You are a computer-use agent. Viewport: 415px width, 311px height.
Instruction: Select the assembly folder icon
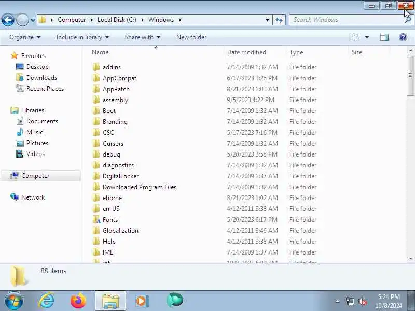pyautogui.click(x=96, y=100)
